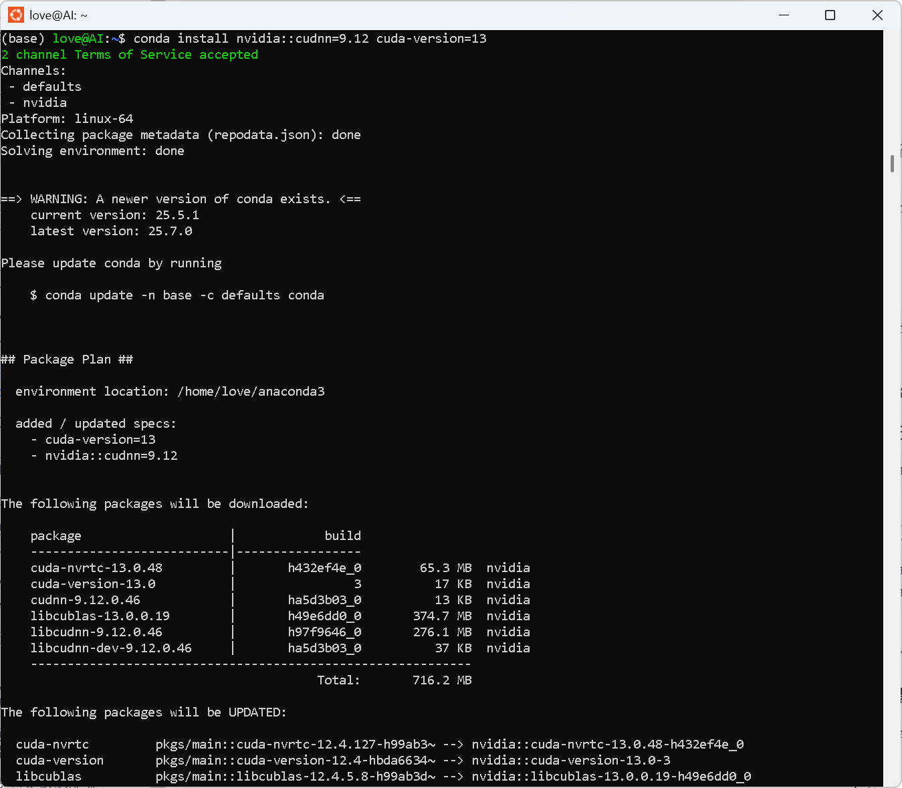This screenshot has height=788, width=902.
Task: Click the size '65.3 MB'
Action: click(x=446, y=568)
